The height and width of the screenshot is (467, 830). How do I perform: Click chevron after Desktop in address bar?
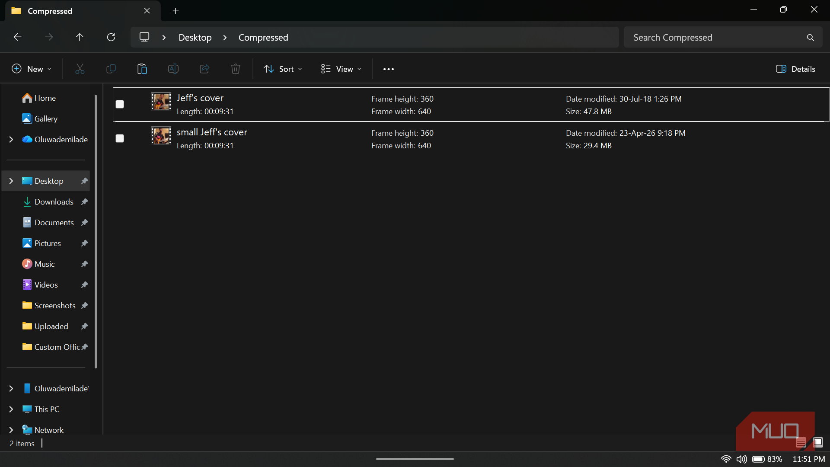[225, 38]
